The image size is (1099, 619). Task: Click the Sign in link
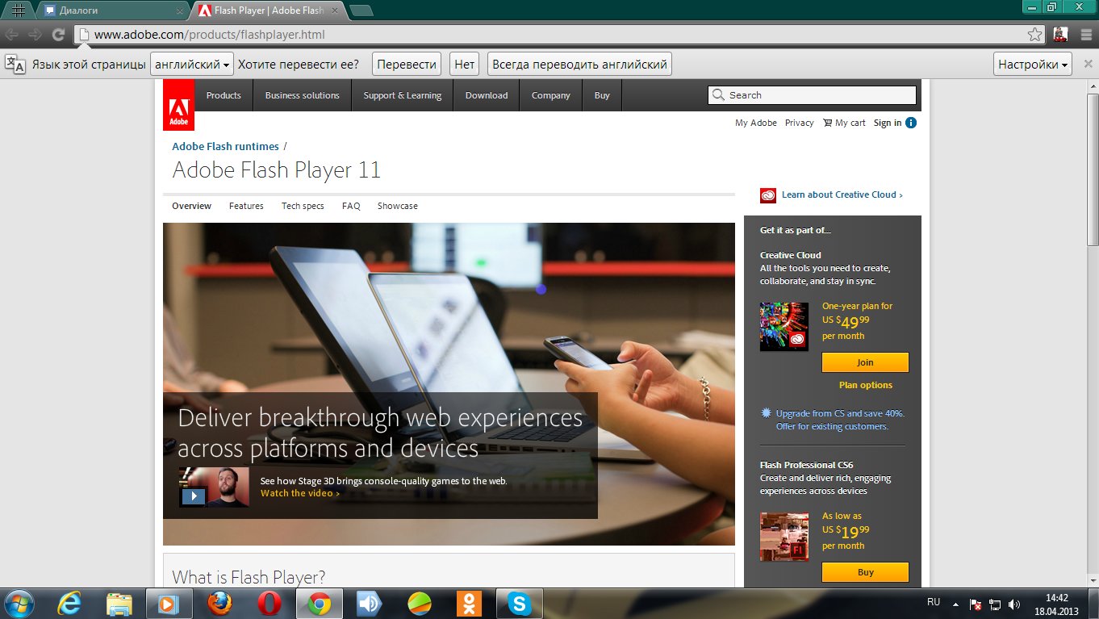[x=888, y=123]
